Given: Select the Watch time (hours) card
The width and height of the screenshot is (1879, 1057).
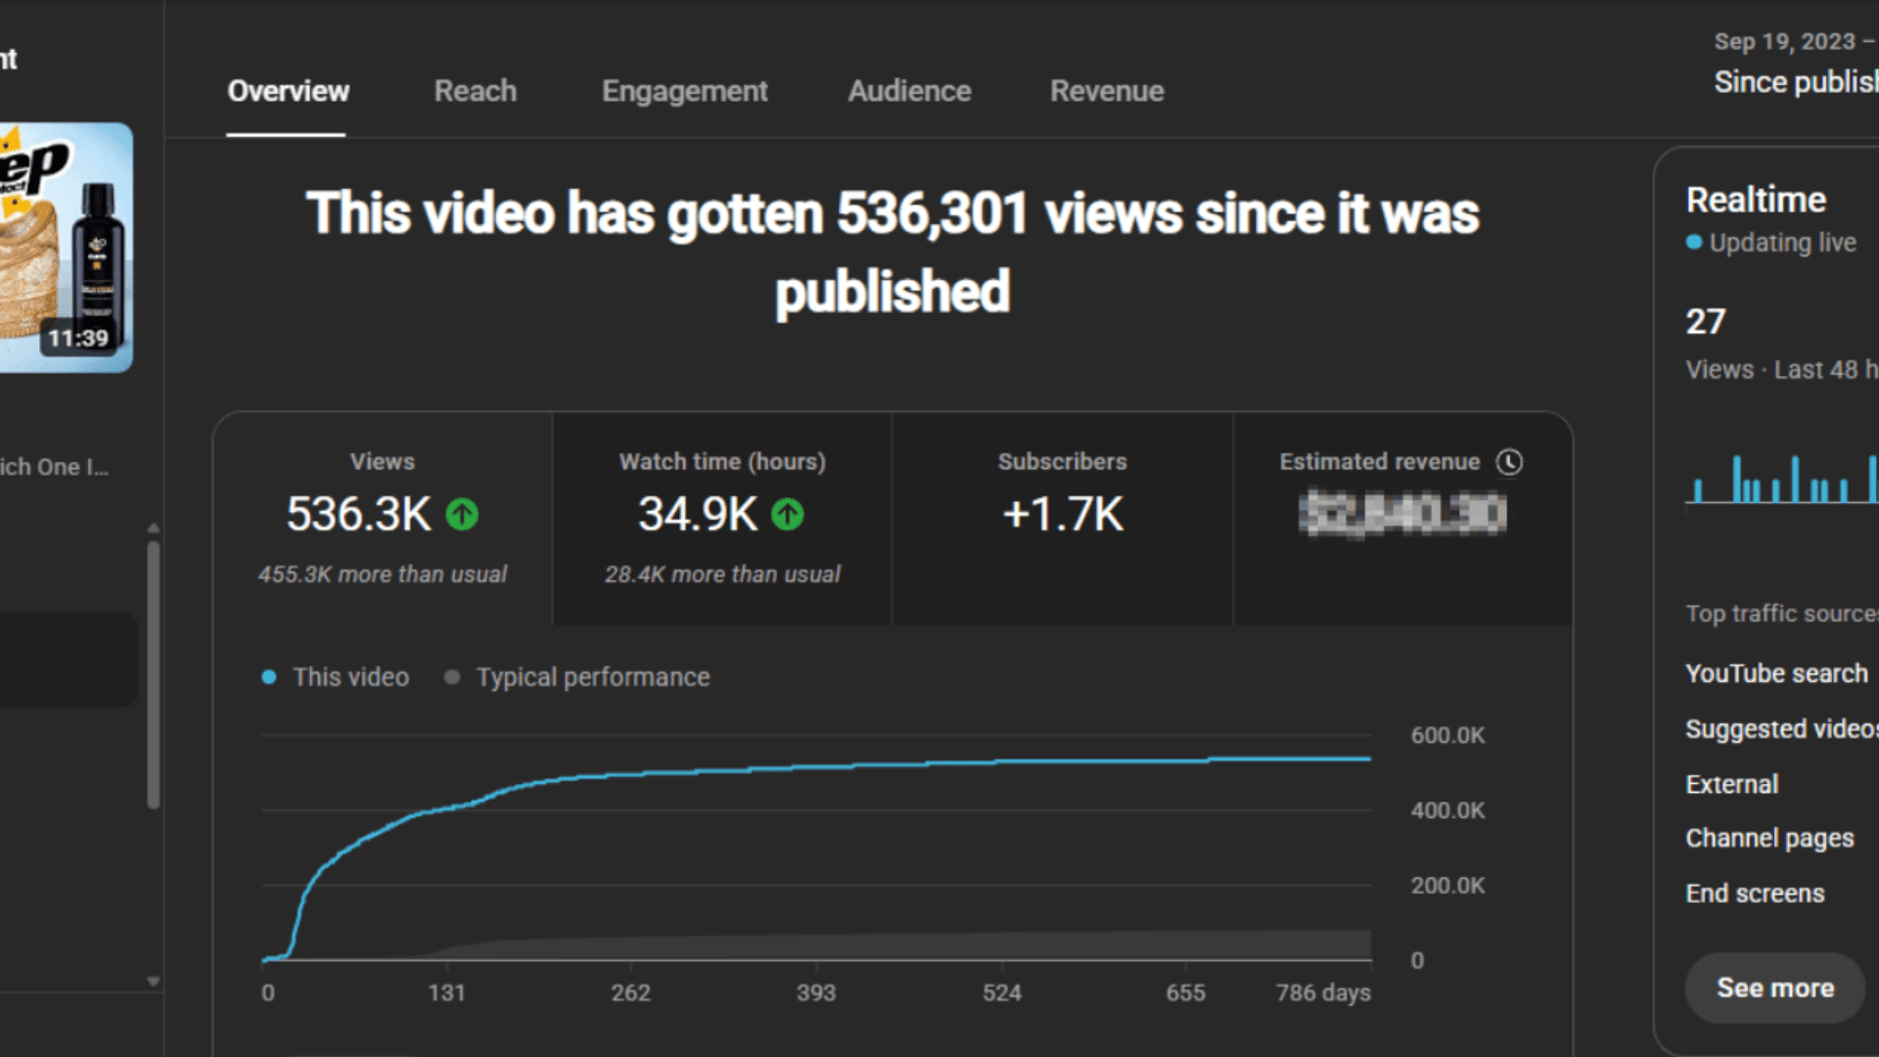Looking at the screenshot, I should 722,519.
